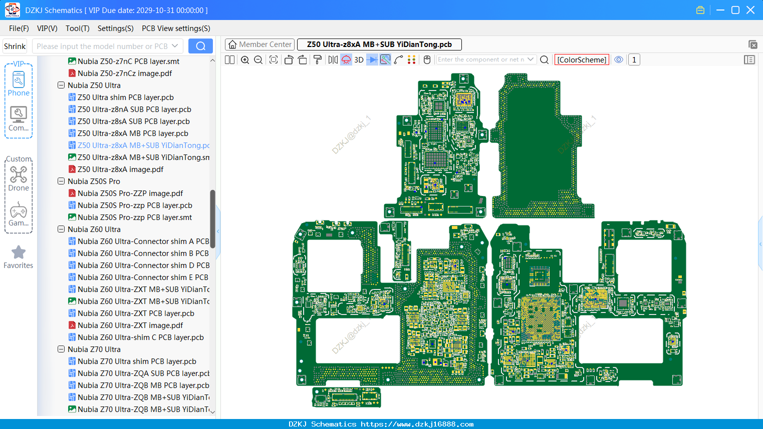Click the DZKJ app logo
This screenshot has width=763, height=429.
point(12,10)
